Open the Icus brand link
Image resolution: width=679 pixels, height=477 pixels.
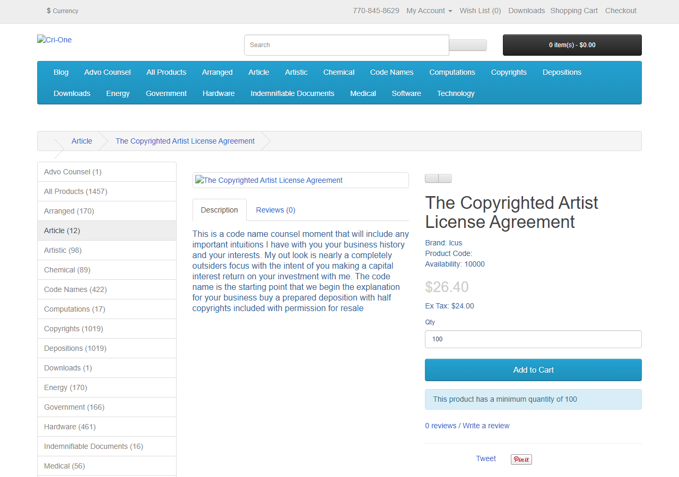coord(456,243)
